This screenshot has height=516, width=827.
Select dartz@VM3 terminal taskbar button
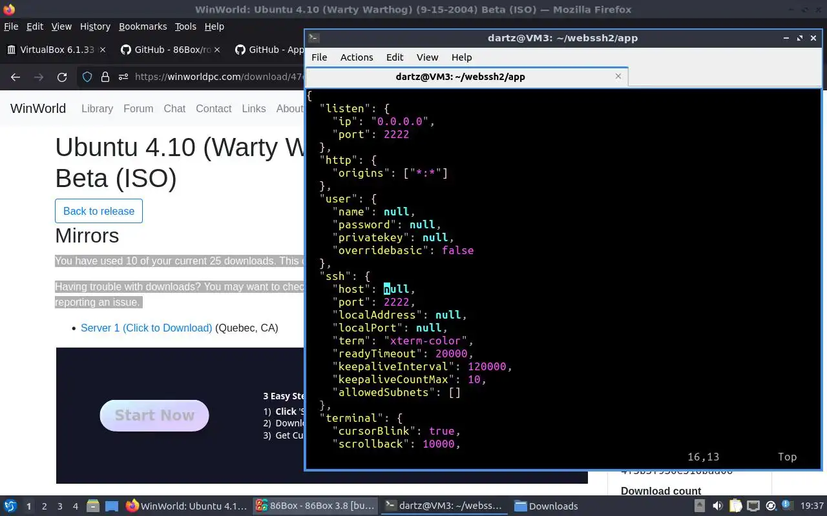pos(444,506)
